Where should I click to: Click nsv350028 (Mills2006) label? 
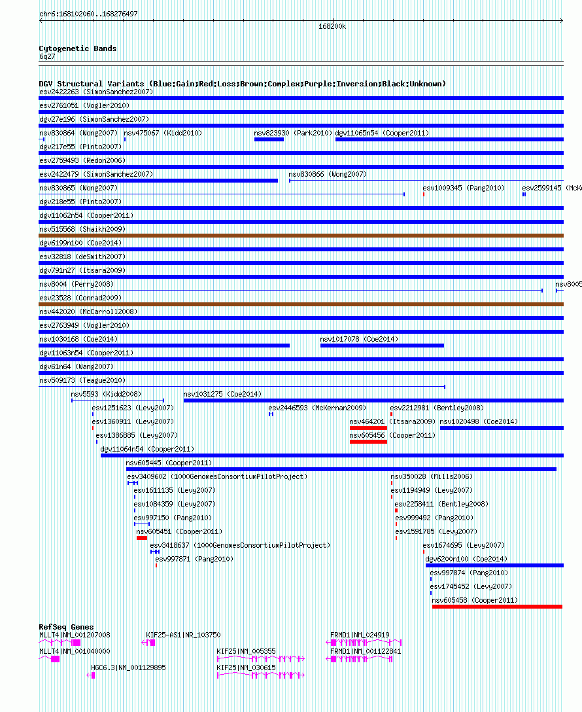click(432, 476)
